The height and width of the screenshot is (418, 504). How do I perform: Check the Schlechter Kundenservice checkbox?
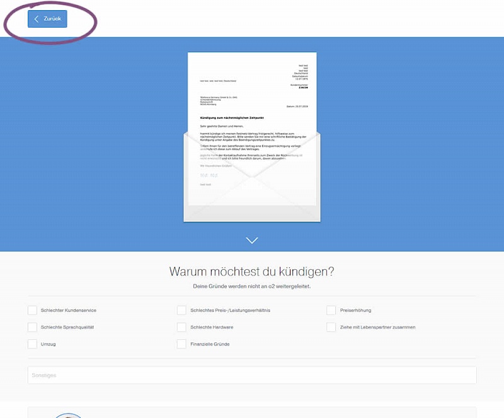click(32, 310)
